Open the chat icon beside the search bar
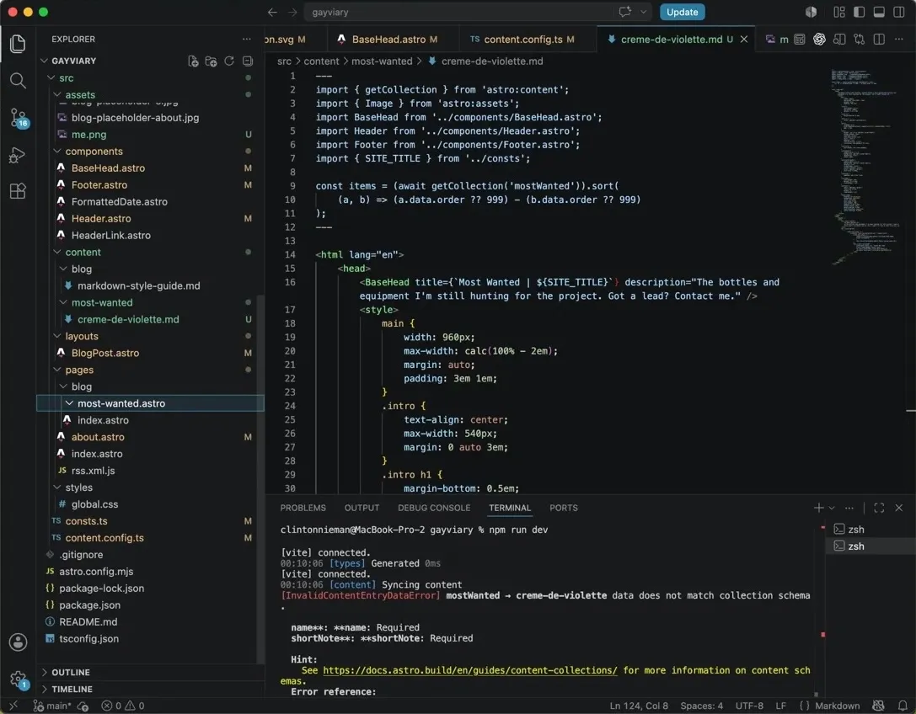Image resolution: width=916 pixels, height=714 pixels. 625,13
